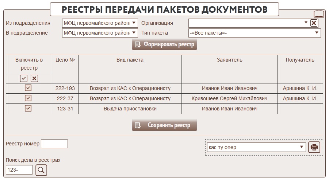The height and width of the screenshot is (180, 329).
Task: Click the Заявитель column header
Action: (229, 60)
